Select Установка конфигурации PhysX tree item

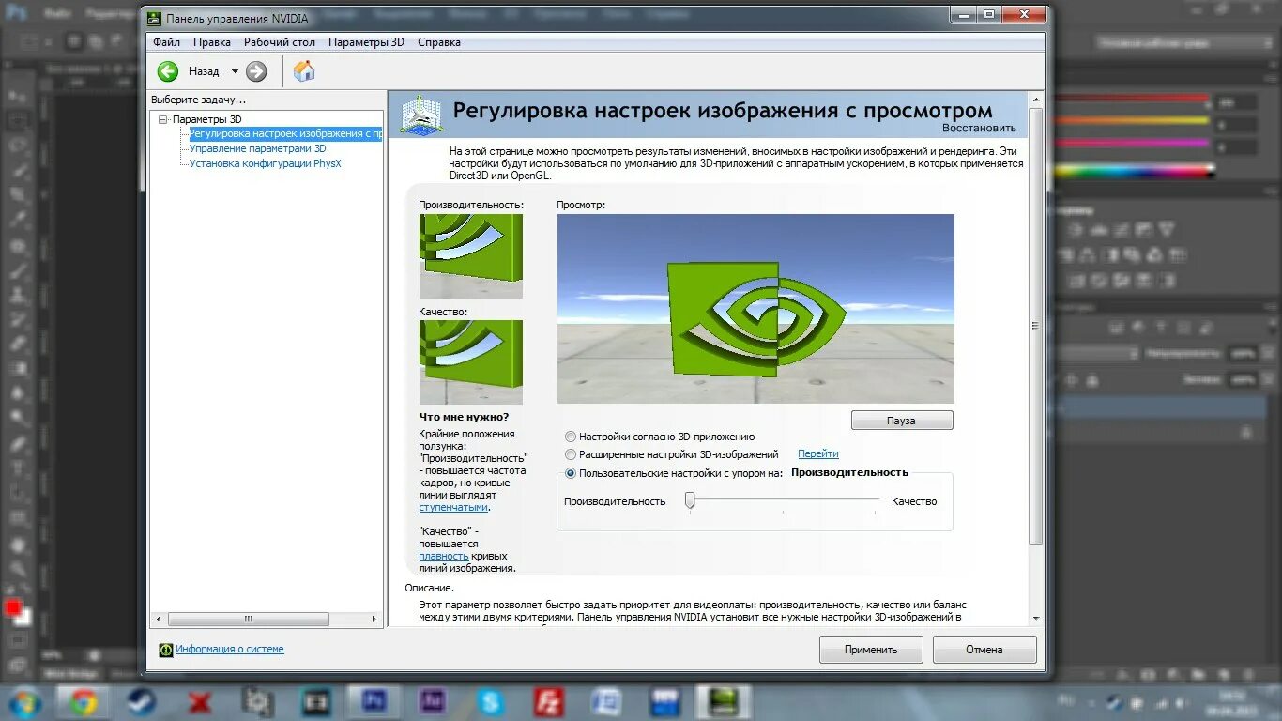266,162
